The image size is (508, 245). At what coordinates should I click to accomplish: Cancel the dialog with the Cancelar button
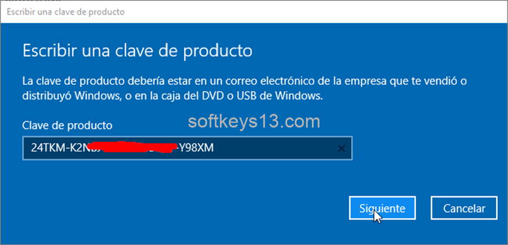pos(464,208)
